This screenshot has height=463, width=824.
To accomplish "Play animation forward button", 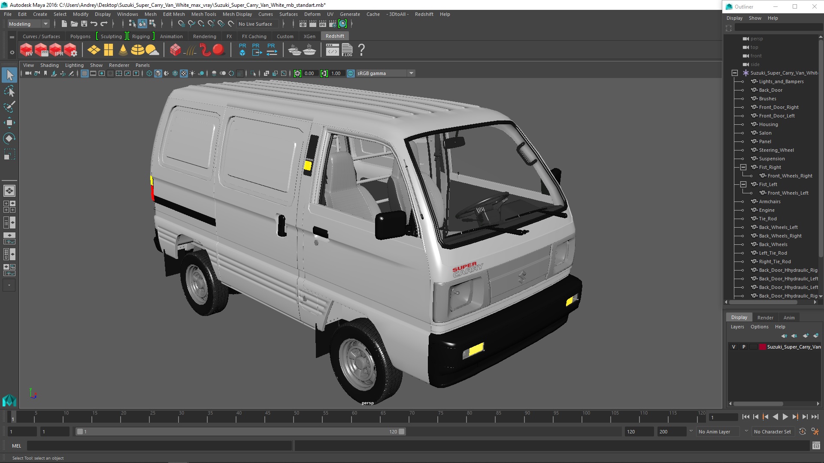I will tap(785, 417).
